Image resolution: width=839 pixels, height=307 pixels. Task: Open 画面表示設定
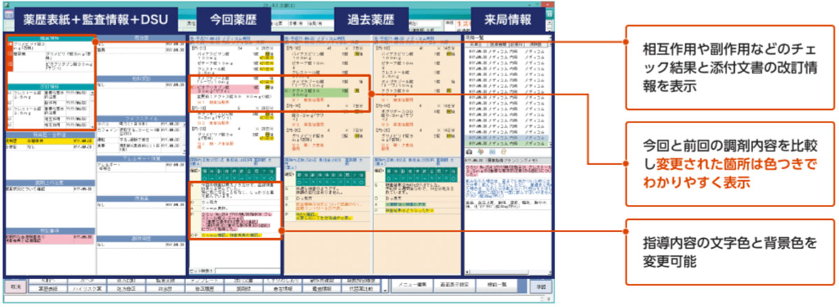tap(454, 285)
